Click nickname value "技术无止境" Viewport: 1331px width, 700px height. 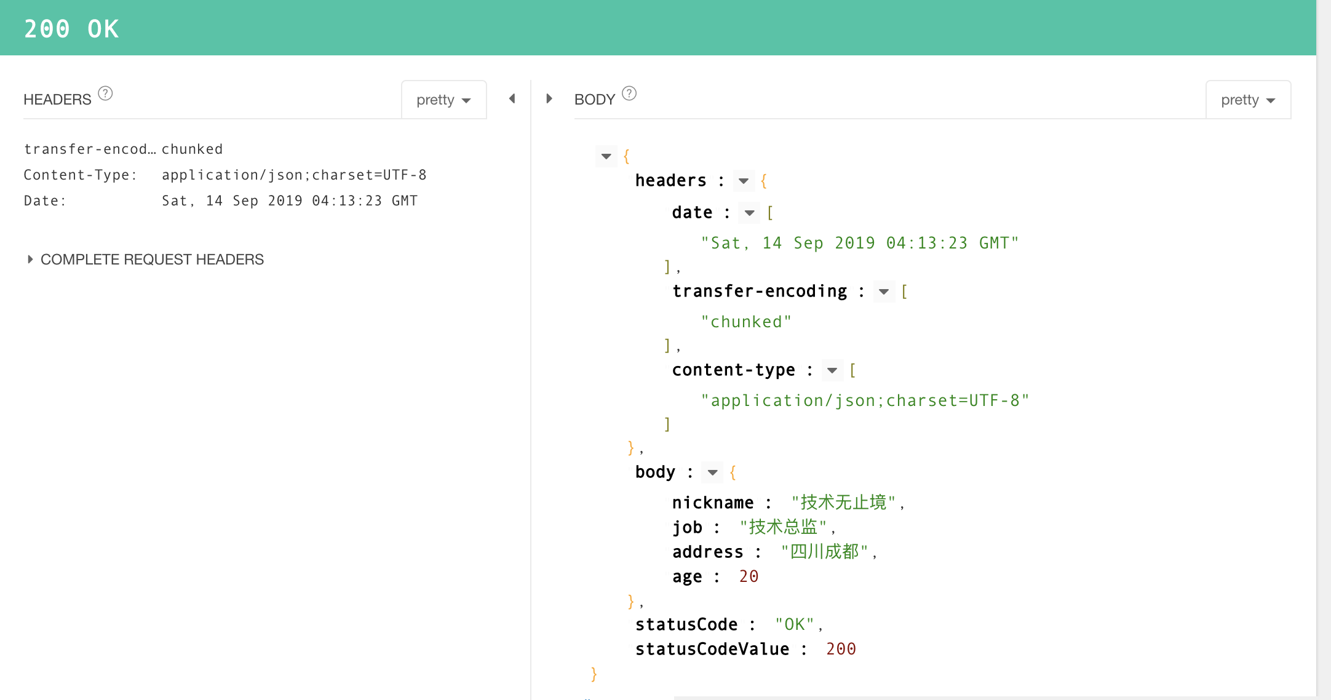pos(843,503)
